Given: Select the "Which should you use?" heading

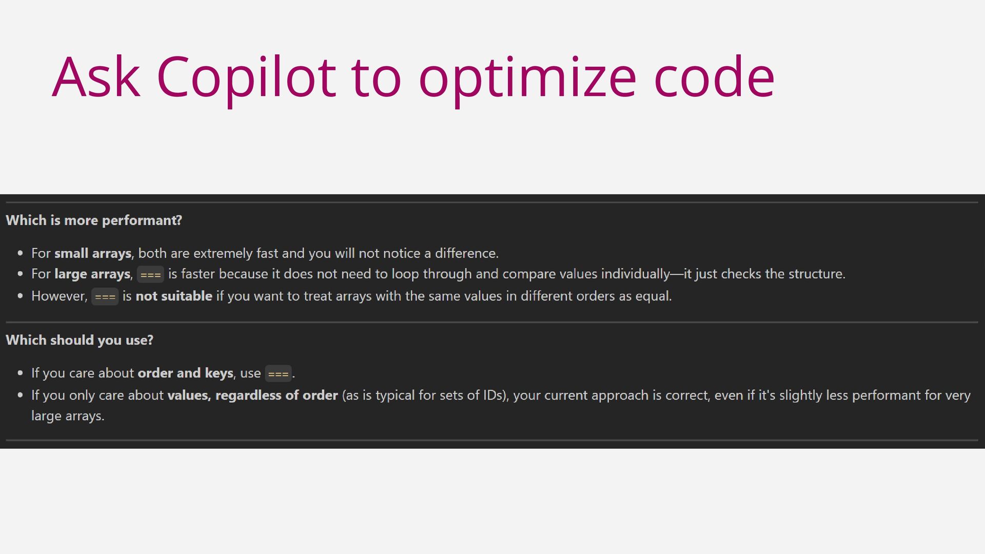Looking at the screenshot, I should [80, 340].
